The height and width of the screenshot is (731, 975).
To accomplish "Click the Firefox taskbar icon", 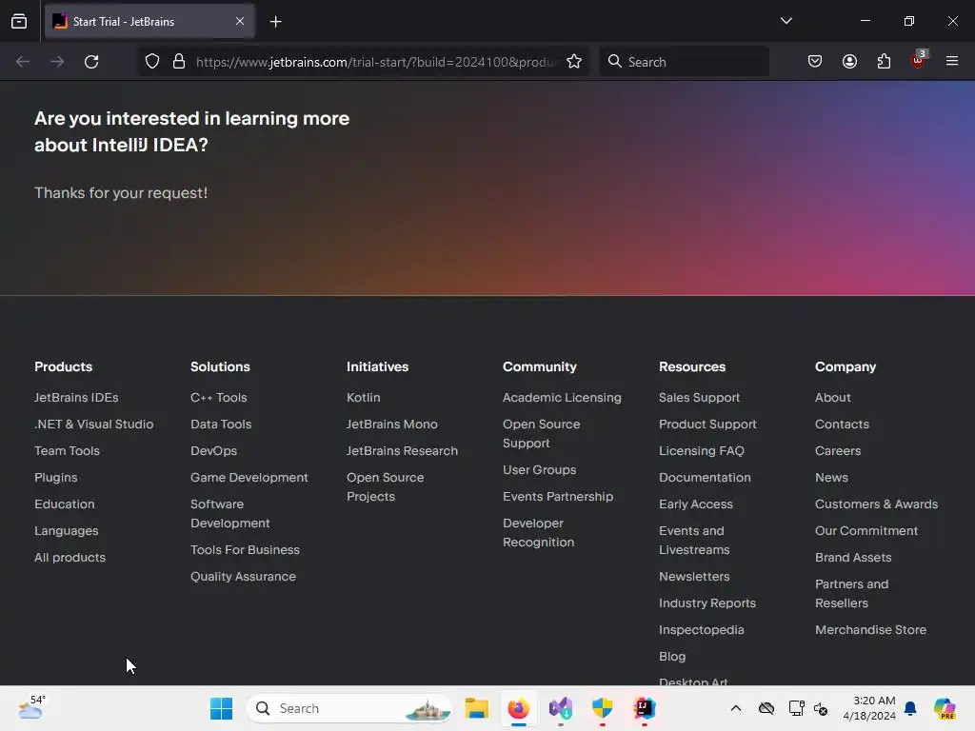I will (519, 708).
